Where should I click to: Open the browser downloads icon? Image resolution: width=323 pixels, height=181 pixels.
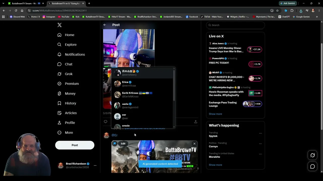tap(301, 11)
